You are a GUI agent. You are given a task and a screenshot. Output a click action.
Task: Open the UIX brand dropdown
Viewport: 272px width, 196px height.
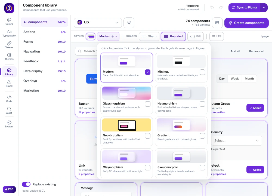98,23
